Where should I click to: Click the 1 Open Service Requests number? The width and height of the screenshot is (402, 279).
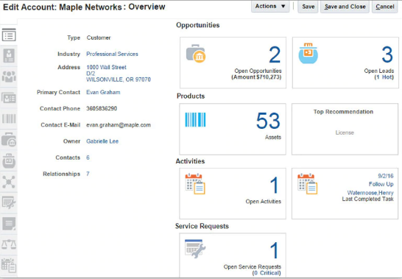pyautogui.click(x=274, y=250)
